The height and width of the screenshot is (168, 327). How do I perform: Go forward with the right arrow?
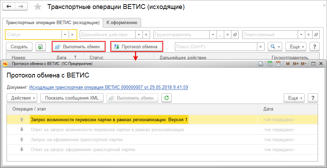pos(21,7)
